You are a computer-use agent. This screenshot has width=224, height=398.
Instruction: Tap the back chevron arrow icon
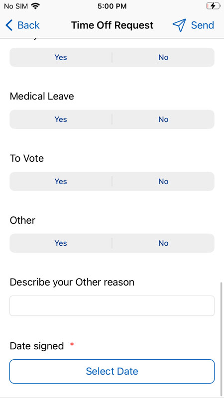[9, 25]
